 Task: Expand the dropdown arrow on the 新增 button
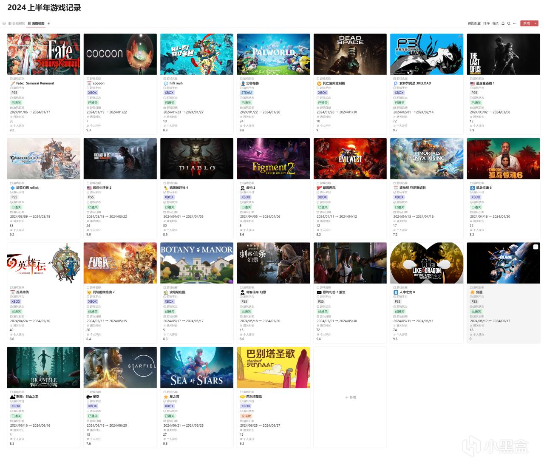(535, 23)
